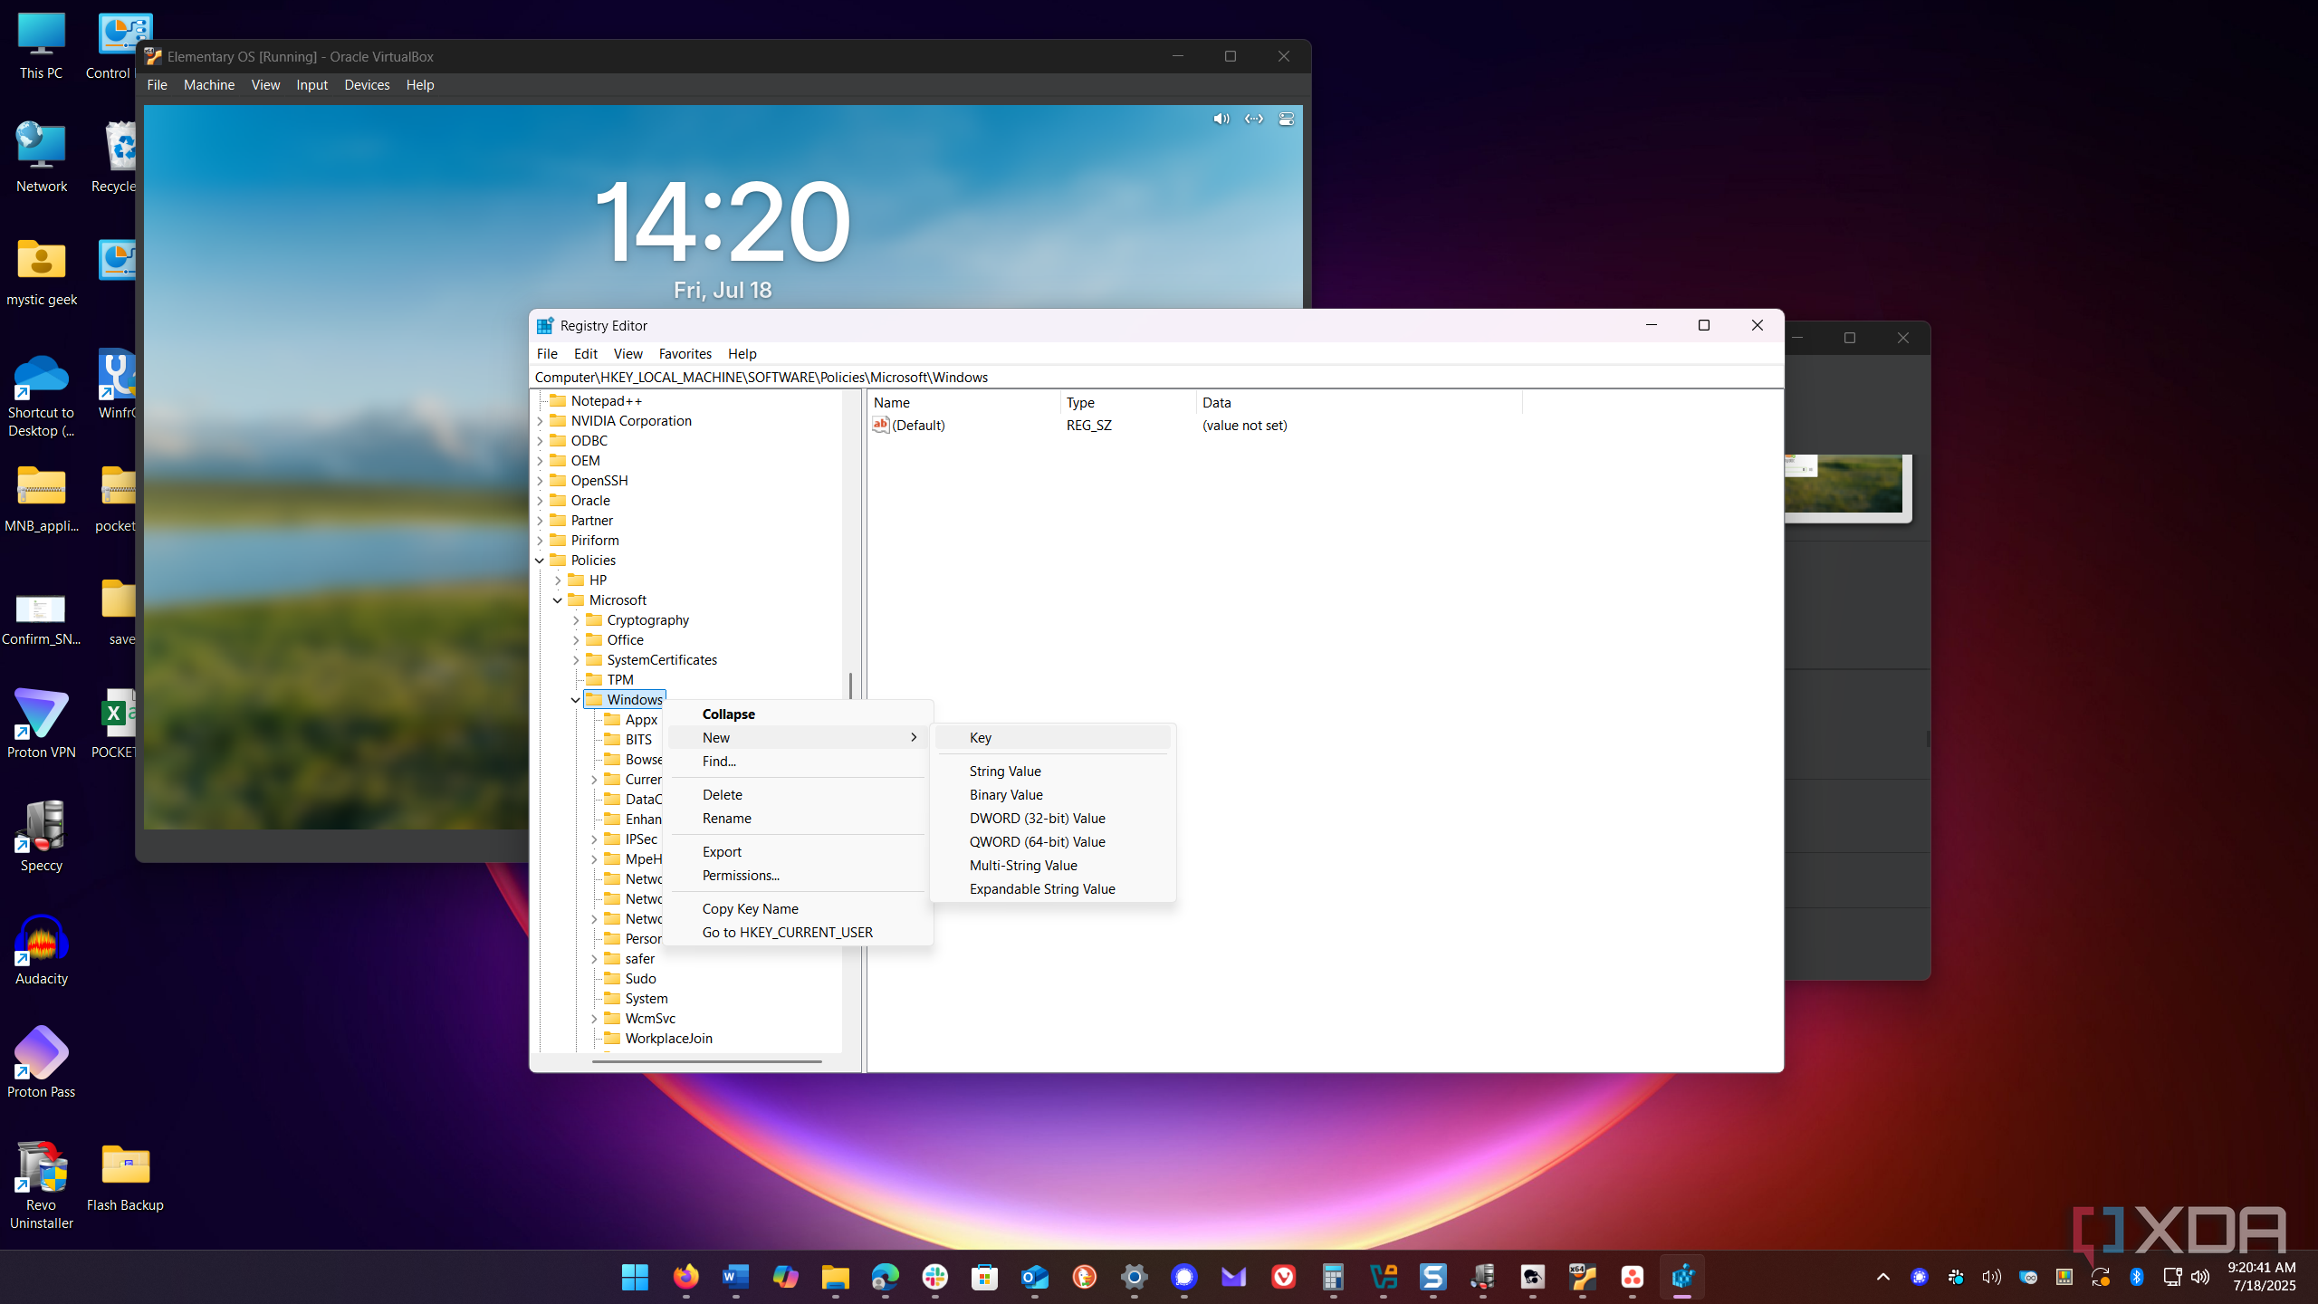This screenshot has height=1304, width=2318.
Task: Choose String Value from submenu
Action: point(1005,771)
